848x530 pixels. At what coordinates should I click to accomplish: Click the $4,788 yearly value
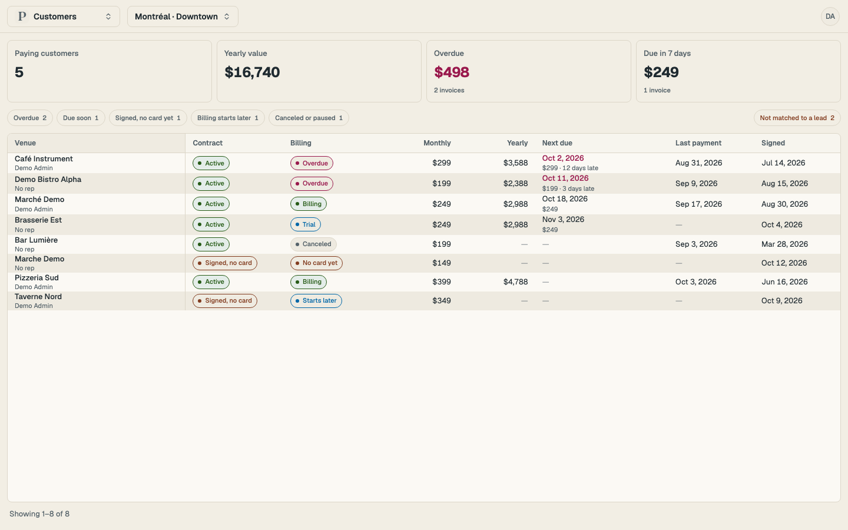(515, 282)
